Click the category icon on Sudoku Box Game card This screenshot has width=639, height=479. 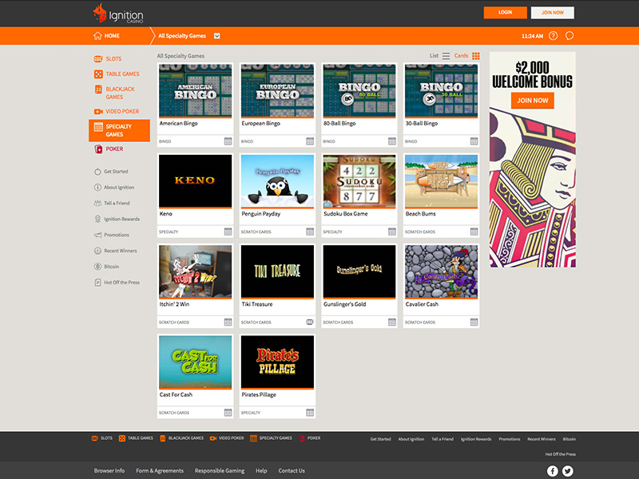pos(392,232)
